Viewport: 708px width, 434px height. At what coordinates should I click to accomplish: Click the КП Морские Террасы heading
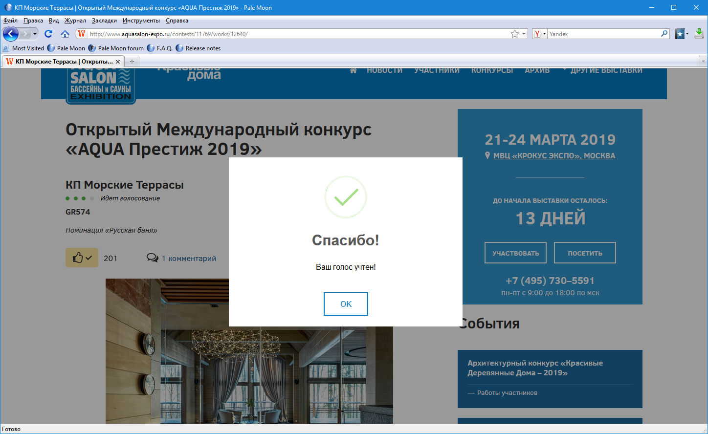125,185
